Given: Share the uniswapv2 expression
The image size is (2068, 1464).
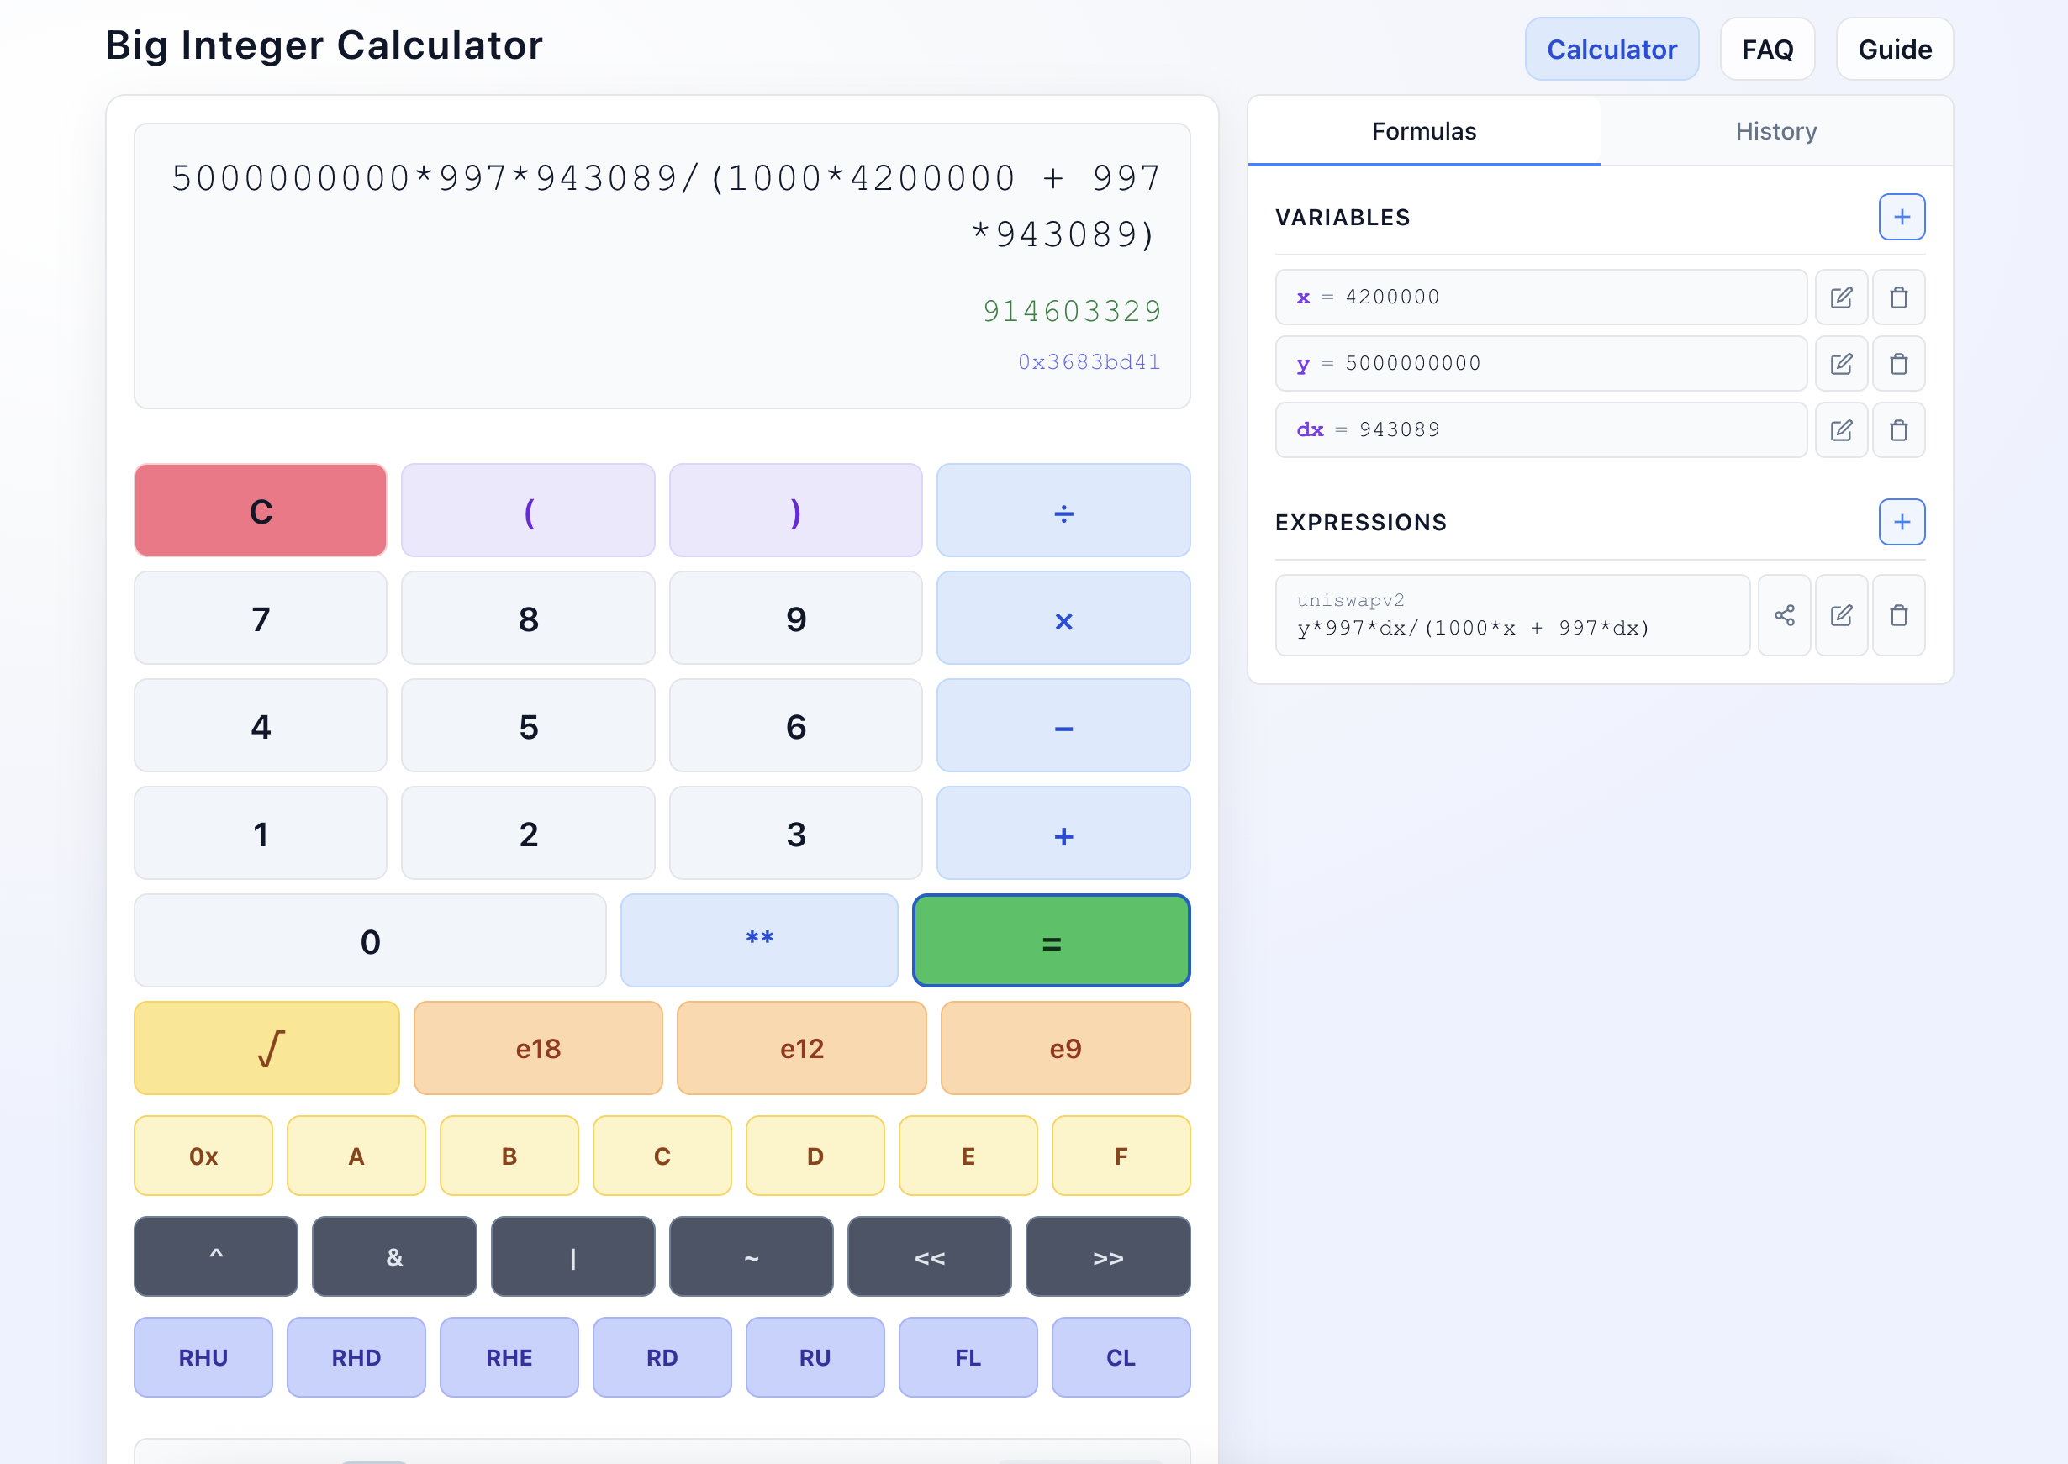Looking at the screenshot, I should [x=1783, y=615].
